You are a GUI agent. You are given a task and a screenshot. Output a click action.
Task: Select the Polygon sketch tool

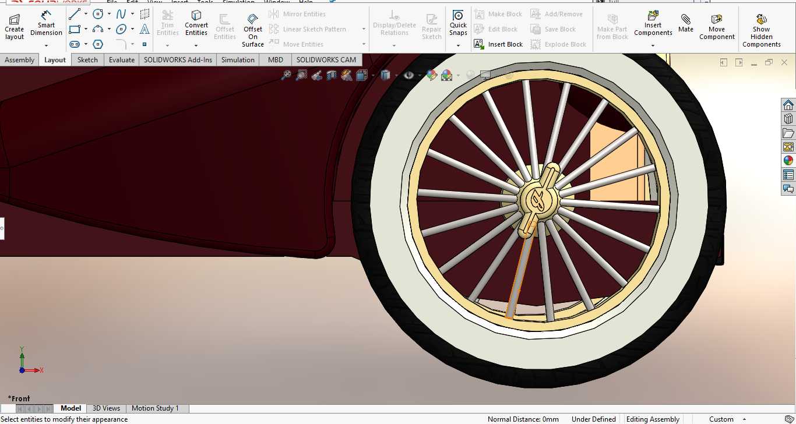point(98,44)
